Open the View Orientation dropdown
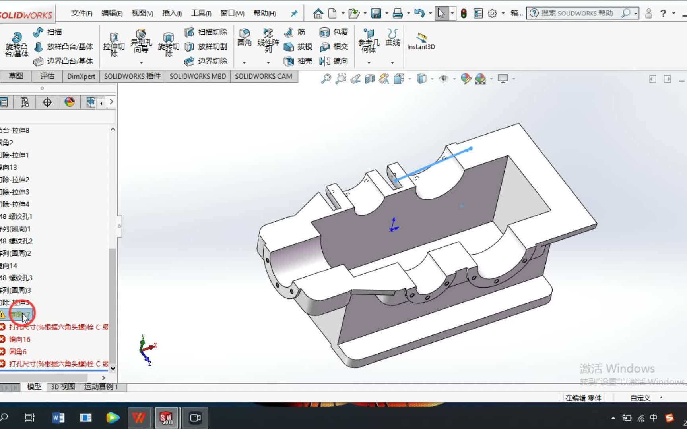687x429 pixels. [409, 79]
